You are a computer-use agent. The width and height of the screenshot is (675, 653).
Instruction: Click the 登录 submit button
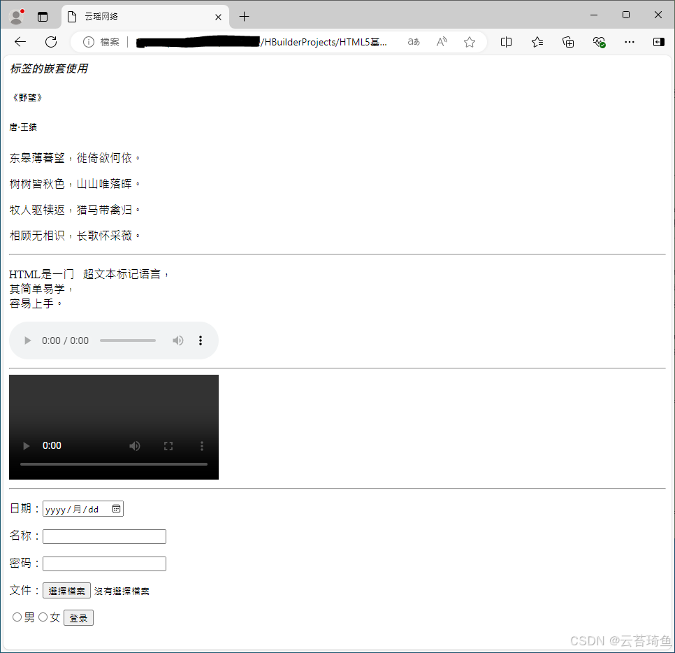coord(78,617)
